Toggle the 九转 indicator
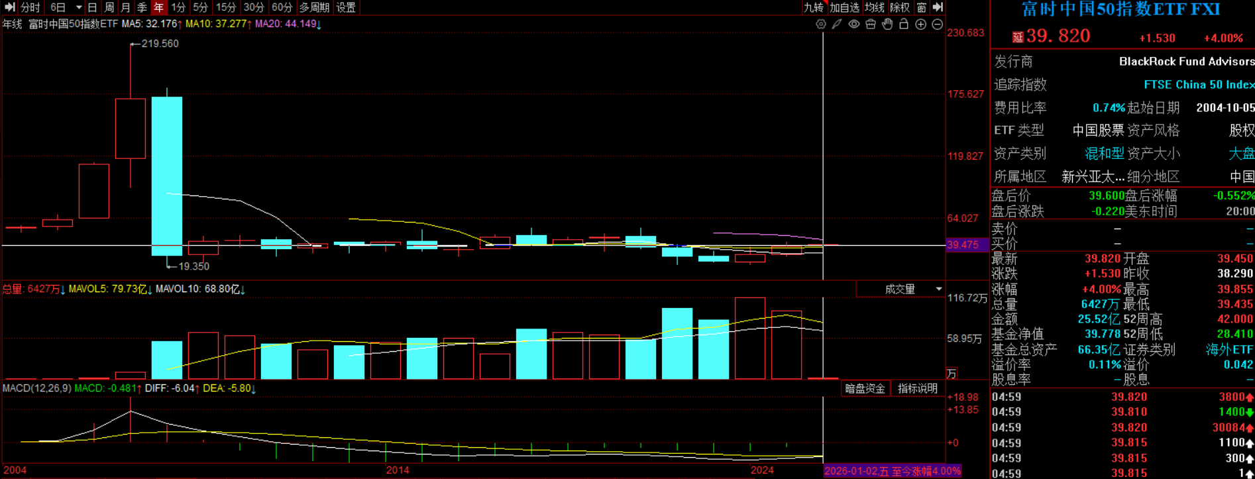Image resolution: width=1255 pixels, height=479 pixels. point(814,7)
